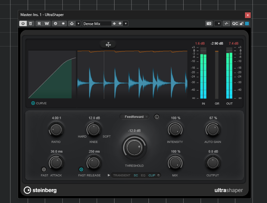Enable Read automation R button

click(x=39, y=24)
